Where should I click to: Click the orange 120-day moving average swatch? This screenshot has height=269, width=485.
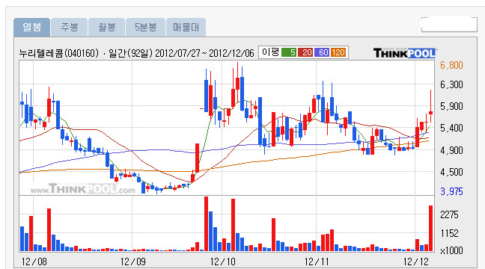338,52
